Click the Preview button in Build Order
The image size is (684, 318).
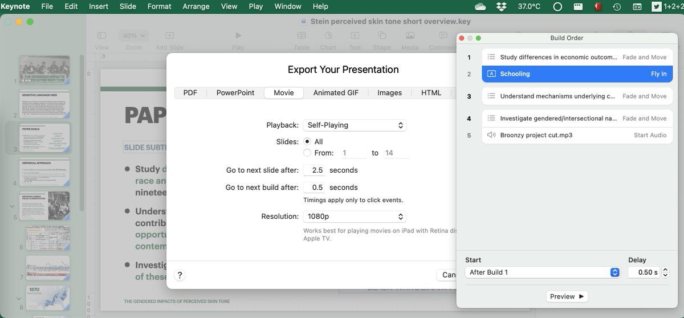(x=566, y=296)
